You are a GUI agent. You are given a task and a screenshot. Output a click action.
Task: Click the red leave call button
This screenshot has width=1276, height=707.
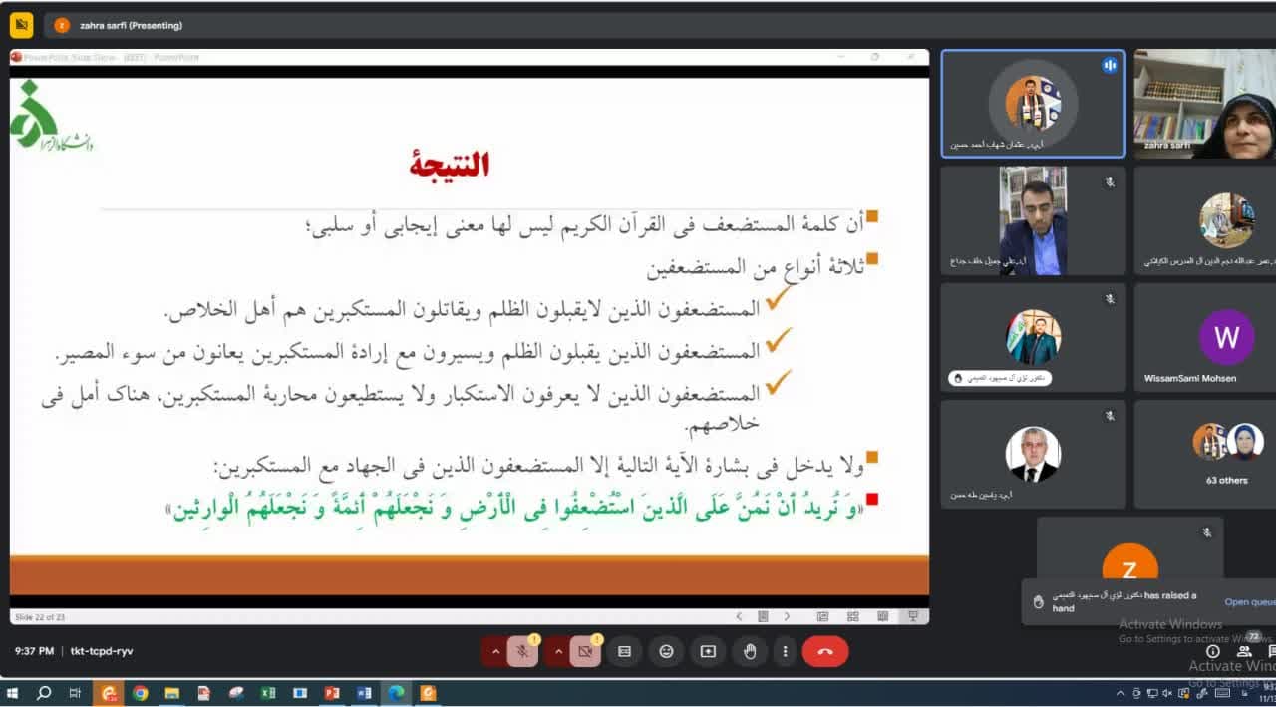(x=825, y=651)
